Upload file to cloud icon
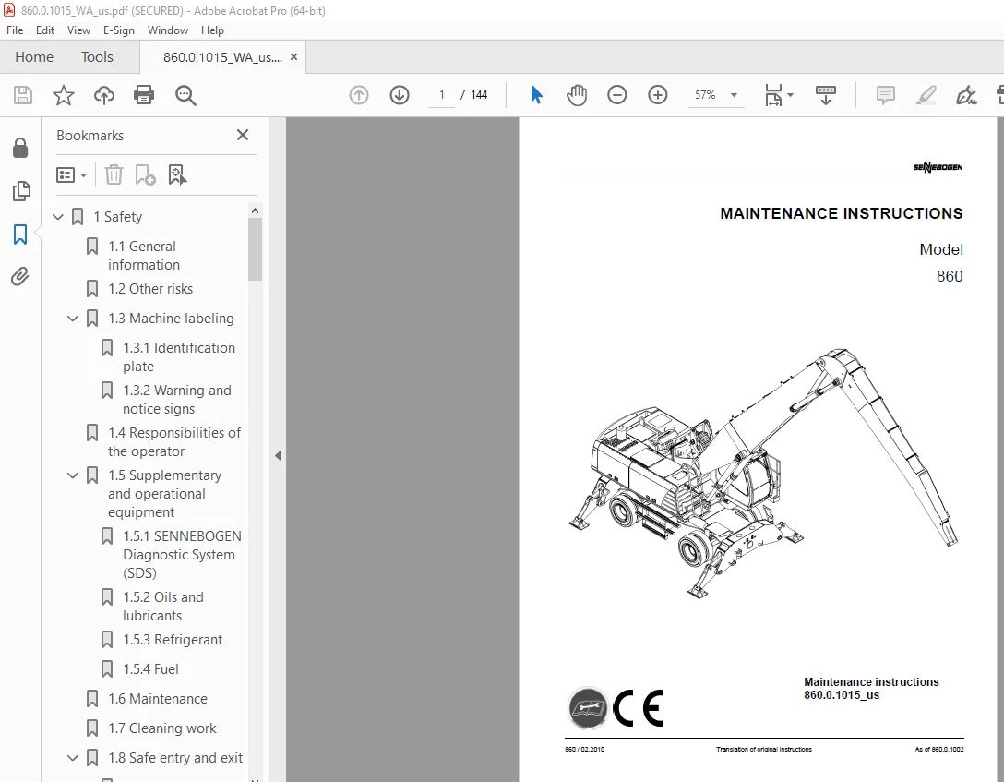 [103, 95]
